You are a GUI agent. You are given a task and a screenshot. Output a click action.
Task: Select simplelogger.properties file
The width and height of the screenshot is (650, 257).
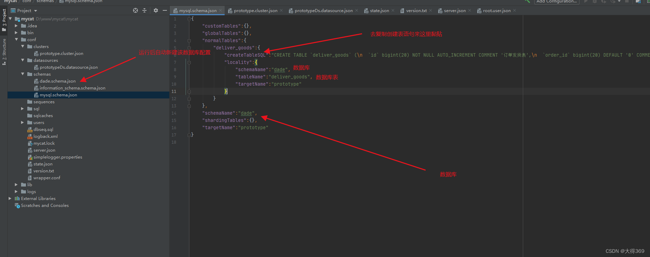coord(58,157)
